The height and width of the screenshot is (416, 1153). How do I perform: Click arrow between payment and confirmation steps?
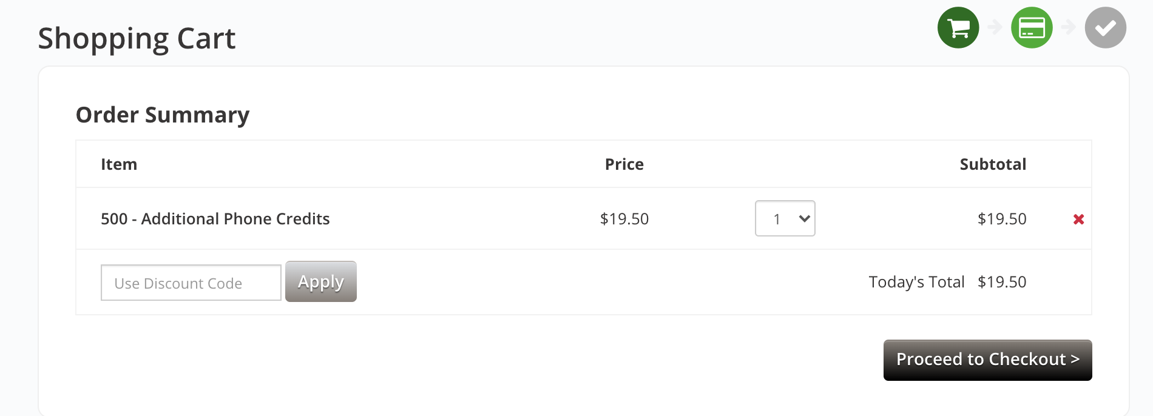coord(1069,27)
